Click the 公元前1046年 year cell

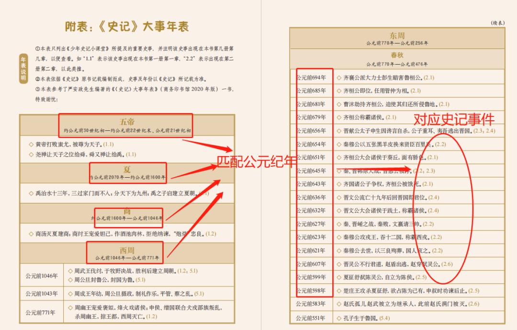[42, 275]
